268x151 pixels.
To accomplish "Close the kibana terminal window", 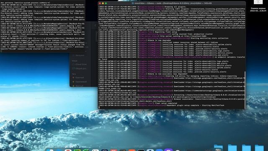I will click(x=100, y=3).
